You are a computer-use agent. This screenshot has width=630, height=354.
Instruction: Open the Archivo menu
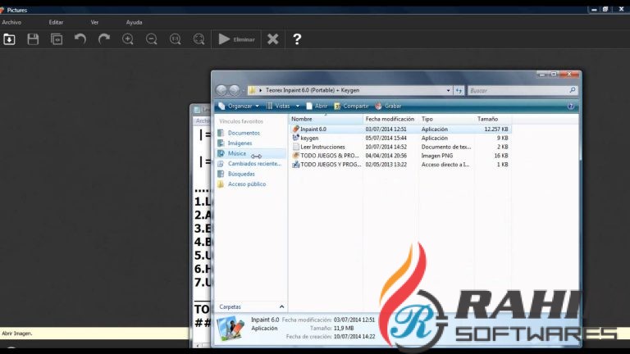click(11, 22)
